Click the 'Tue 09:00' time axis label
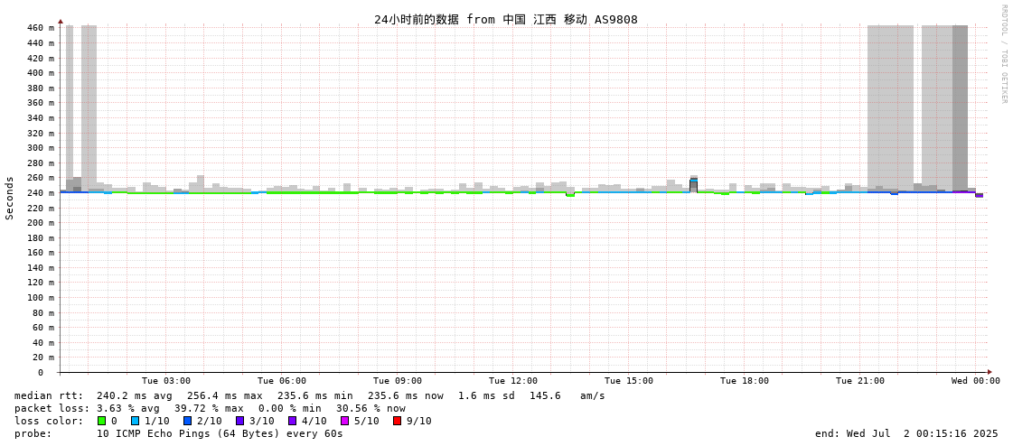This screenshot has width=1013, height=446. pyautogui.click(x=398, y=381)
